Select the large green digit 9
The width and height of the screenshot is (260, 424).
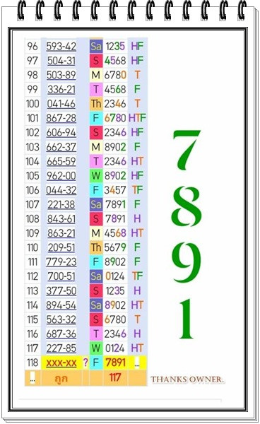187,263
